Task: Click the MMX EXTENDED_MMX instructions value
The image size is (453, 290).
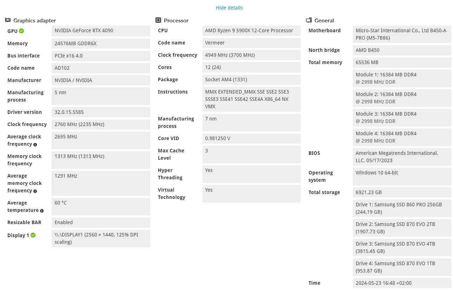Action: (x=252, y=99)
